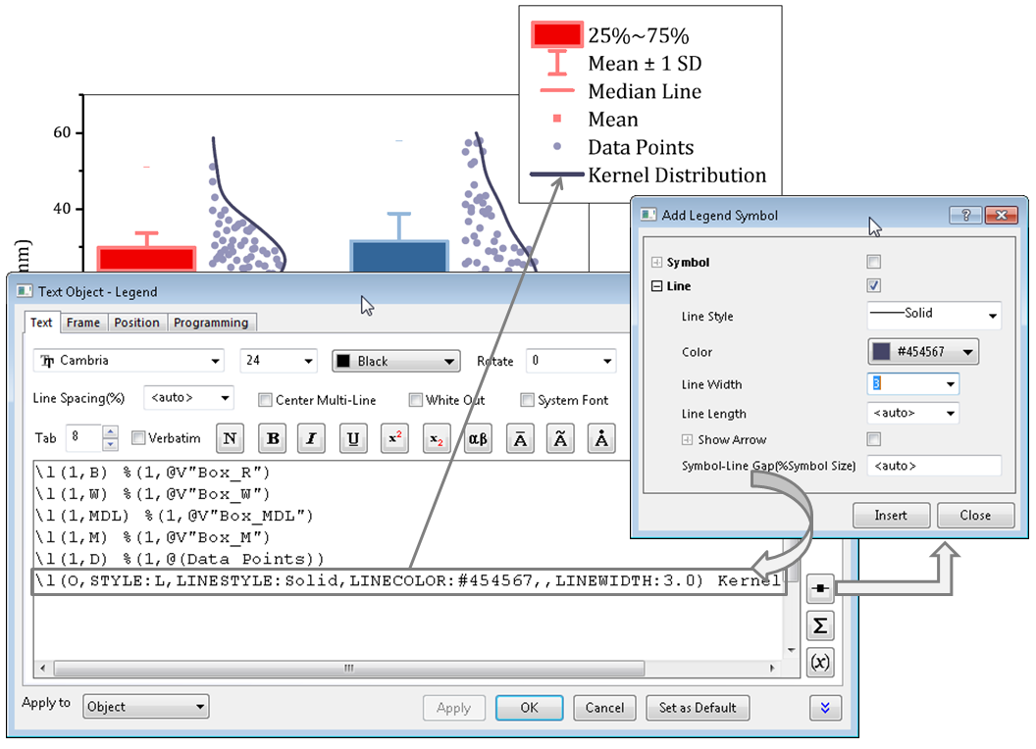This screenshot has height=749, width=1036.
Task: Open the Cambria font dropdown
Action: coord(129,361)
